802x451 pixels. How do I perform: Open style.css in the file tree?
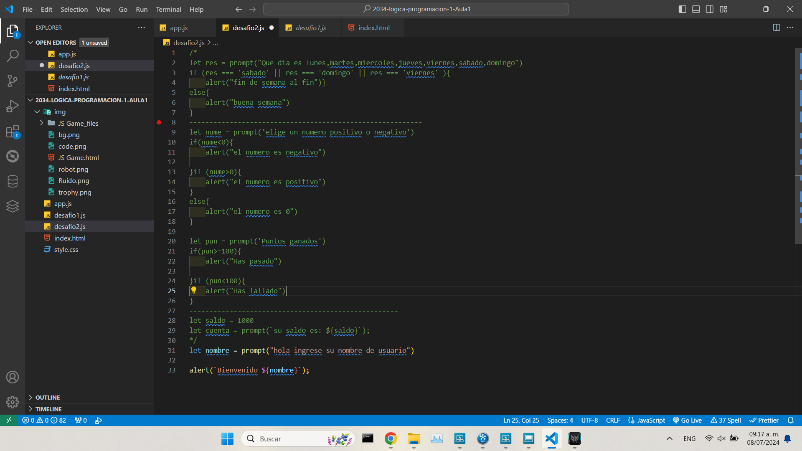point(66,249)
